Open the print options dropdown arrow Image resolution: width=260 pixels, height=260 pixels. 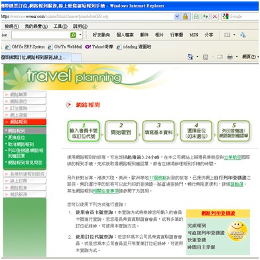237,57
